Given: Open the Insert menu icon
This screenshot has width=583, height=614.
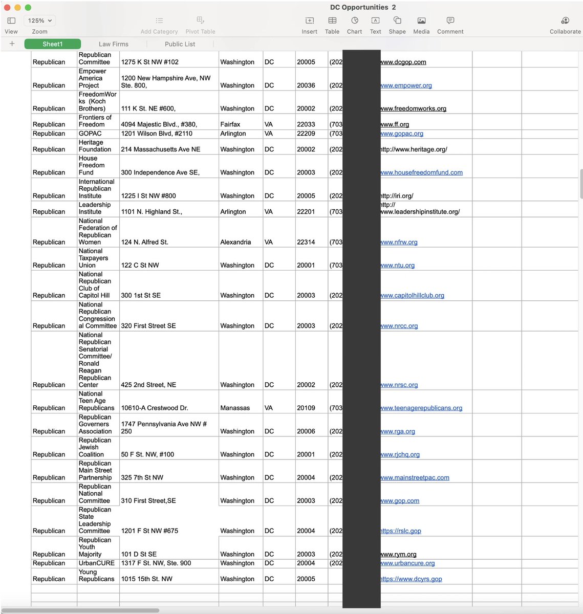Looking at the screenshot, I should click(x=309, y=20).
